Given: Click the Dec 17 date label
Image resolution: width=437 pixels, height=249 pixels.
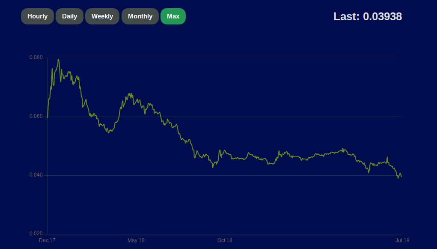Looking at the screenshot, I should 47,240.
